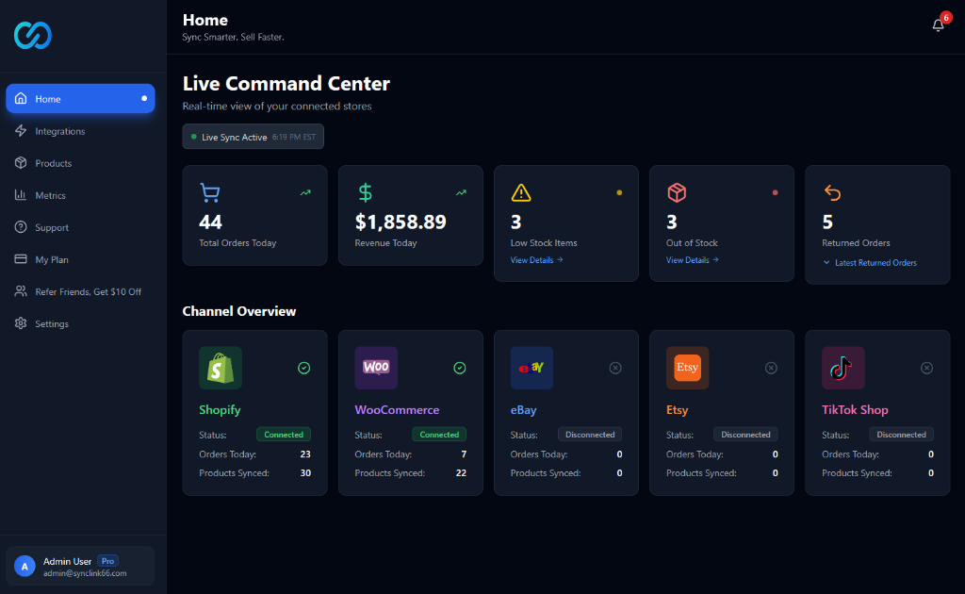The height and width of the screenshot is (594, 965).
Task: Select the Shopify channel icon
Action: pyautogui.click(x=221, y=368)
